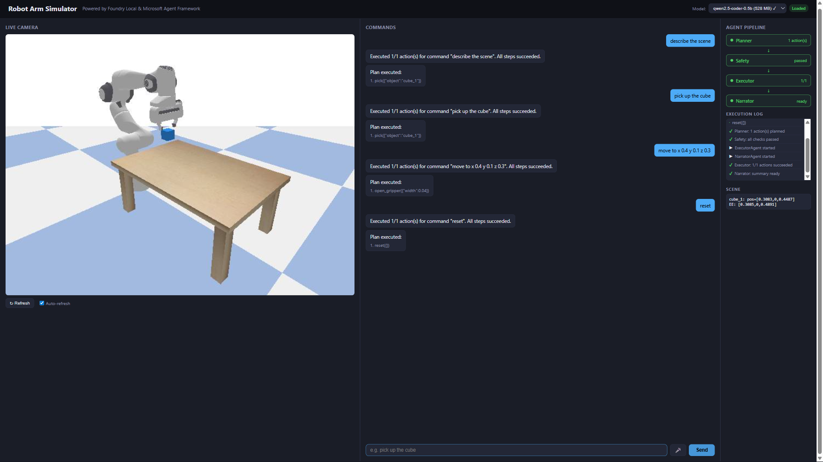Image resolution: width=823 pixels, height=462 pixels.
Task: Click the live camera robot view
Action: (x=180, y=165)
